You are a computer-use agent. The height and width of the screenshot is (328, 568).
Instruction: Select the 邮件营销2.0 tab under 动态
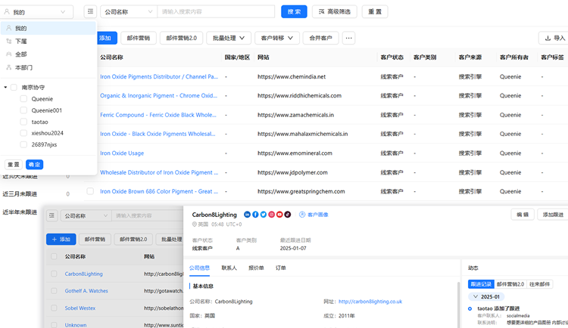pyautogui.click(x=510, y=284)
